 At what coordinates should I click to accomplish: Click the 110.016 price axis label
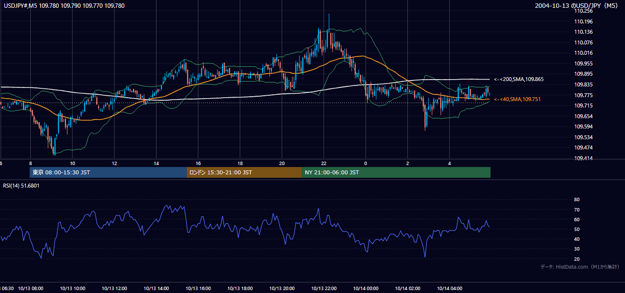pos(584,53)
